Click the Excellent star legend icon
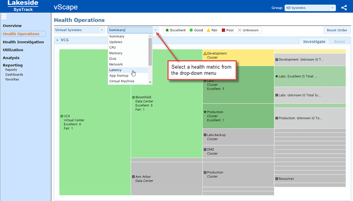 (167, 30)
